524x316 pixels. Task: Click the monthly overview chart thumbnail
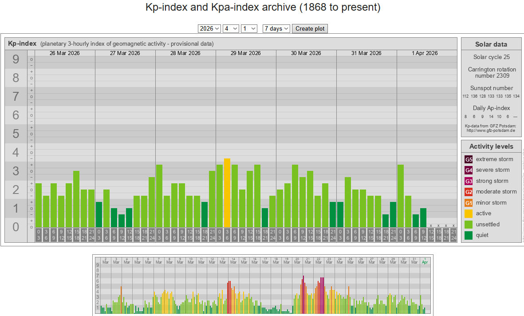tap(263, 284)
